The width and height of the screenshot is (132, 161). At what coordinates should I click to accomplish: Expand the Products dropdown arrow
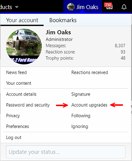coord(17,7)
